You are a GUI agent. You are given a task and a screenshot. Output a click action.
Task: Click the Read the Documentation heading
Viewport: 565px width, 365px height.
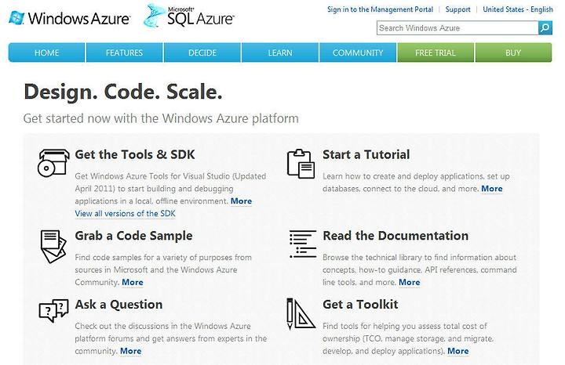tap(395, 236)
